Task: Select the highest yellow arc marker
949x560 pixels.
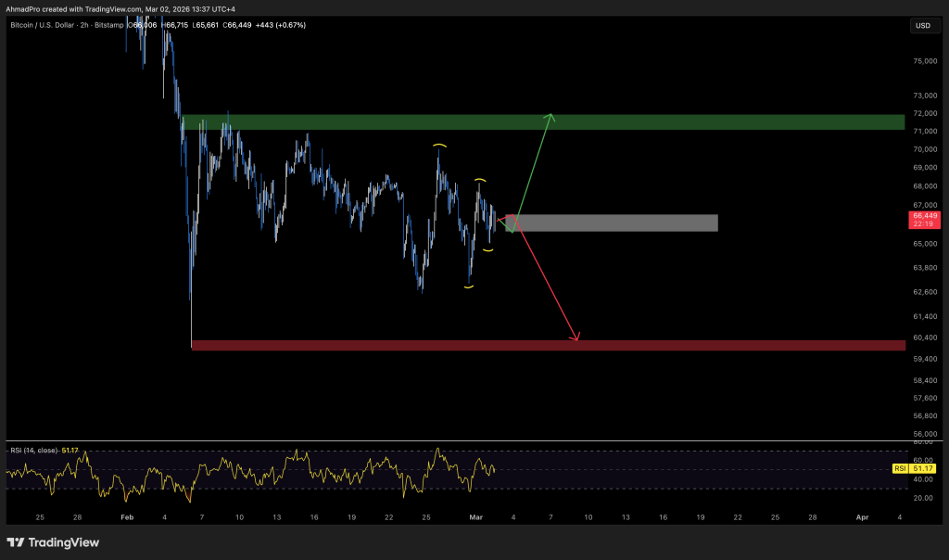Action: (x=438, y=146)
